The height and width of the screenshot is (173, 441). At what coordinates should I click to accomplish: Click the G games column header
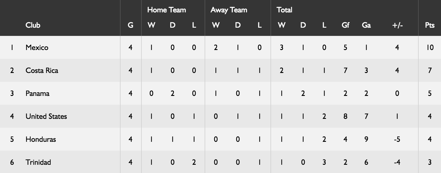click(x=131, y=25)
